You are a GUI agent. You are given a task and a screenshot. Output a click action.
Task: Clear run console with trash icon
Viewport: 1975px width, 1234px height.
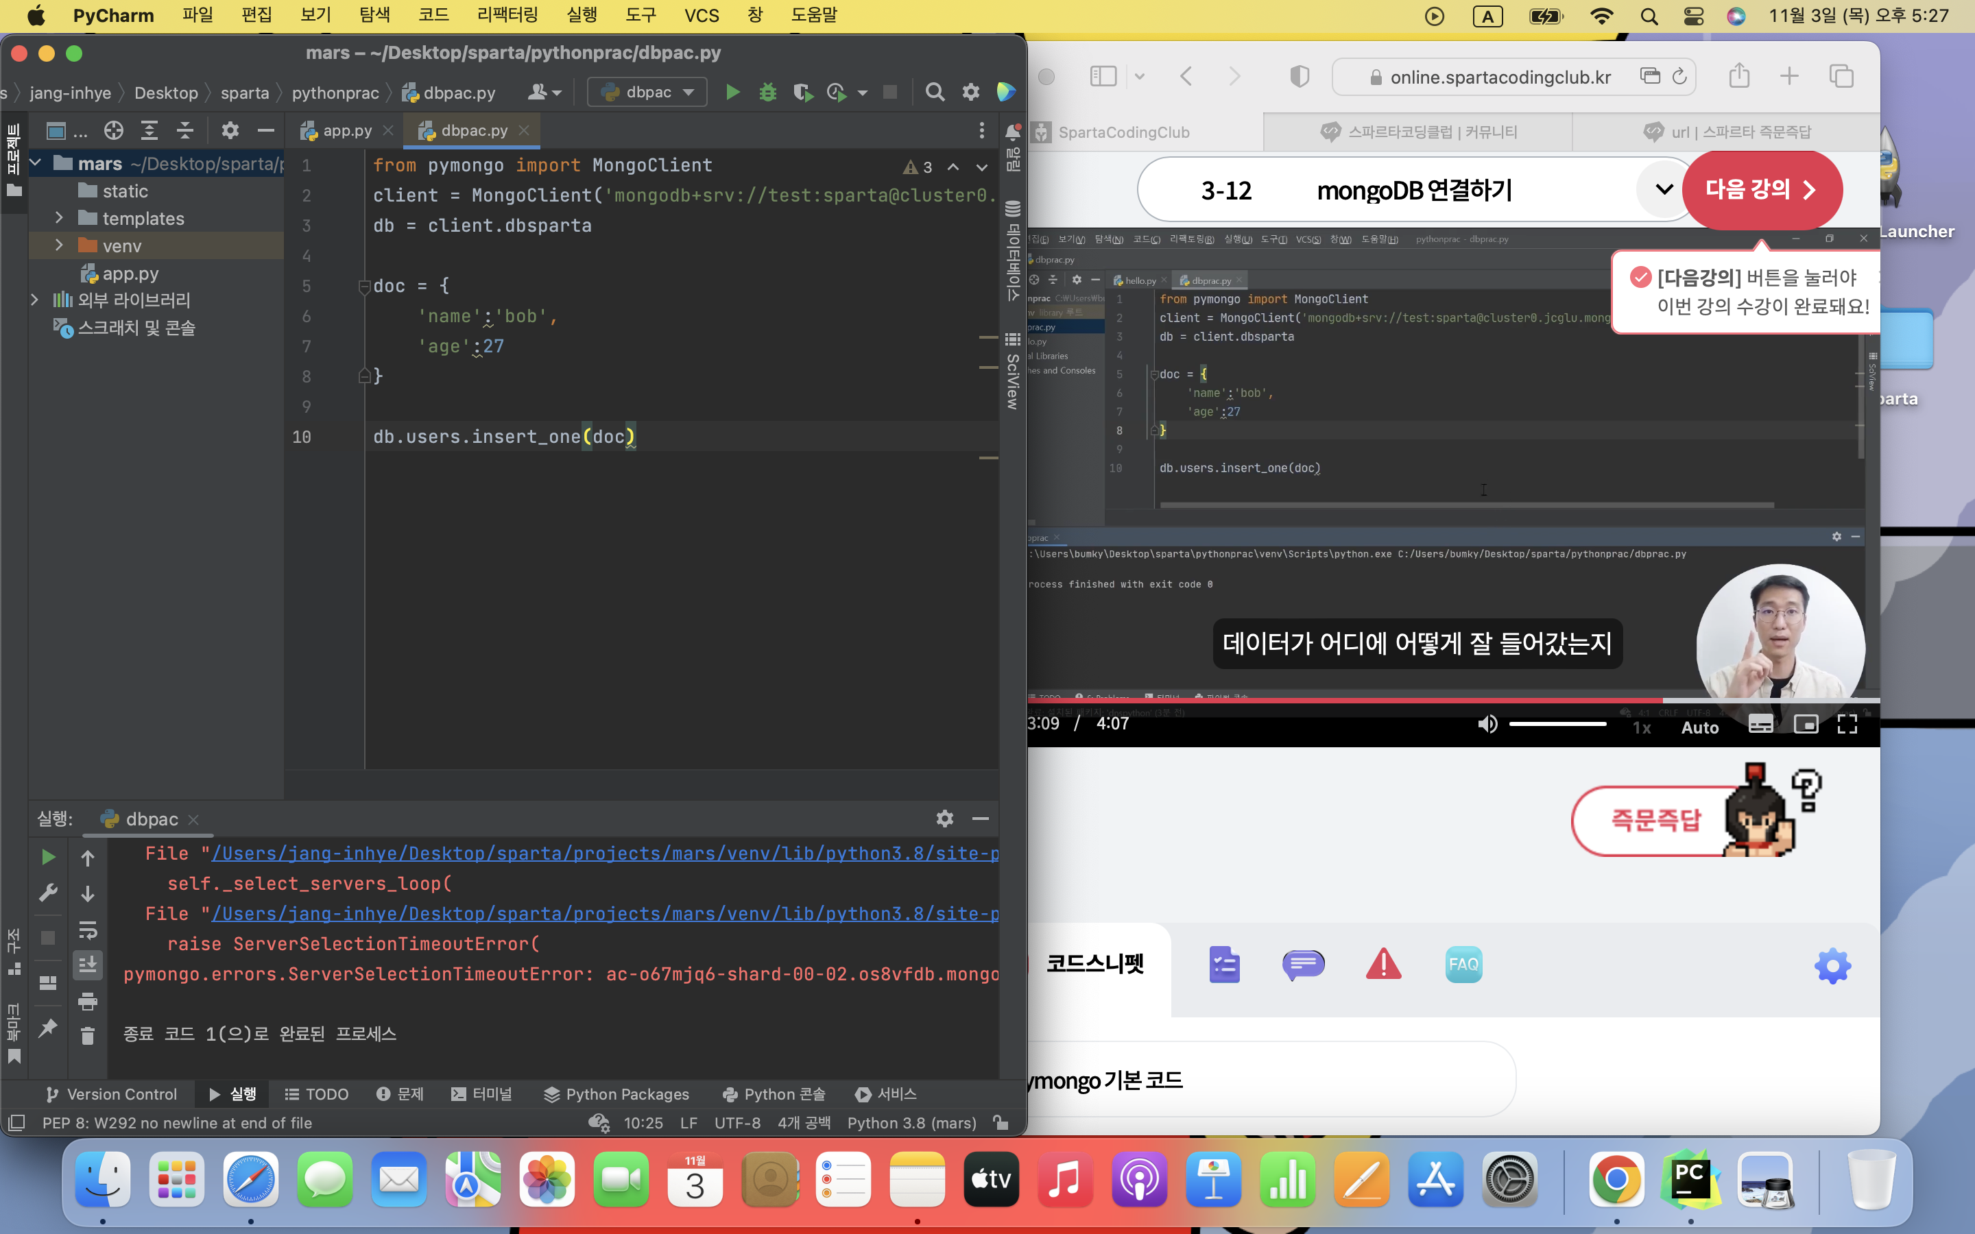[88, 1036]
